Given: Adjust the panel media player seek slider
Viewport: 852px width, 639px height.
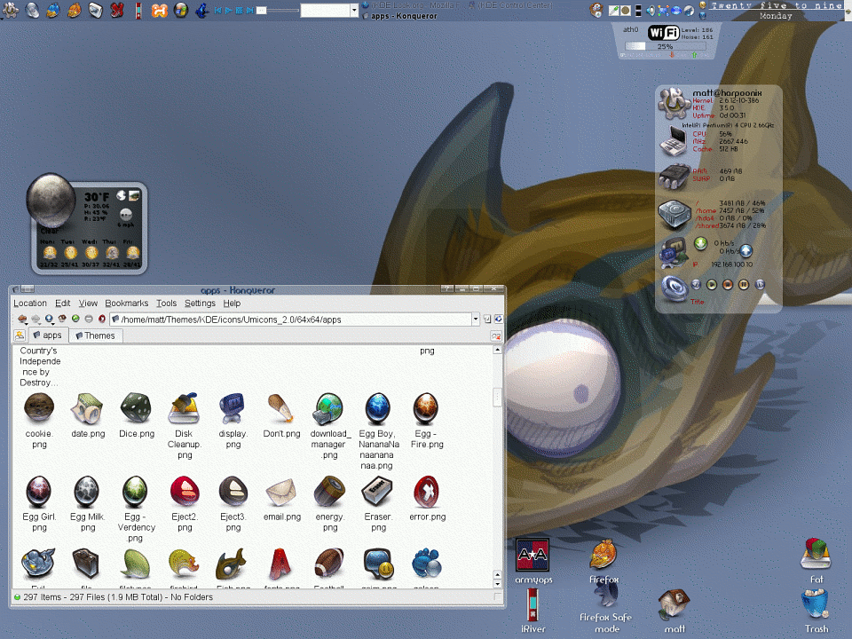Looking at the screenshot, I should [277, 10].
